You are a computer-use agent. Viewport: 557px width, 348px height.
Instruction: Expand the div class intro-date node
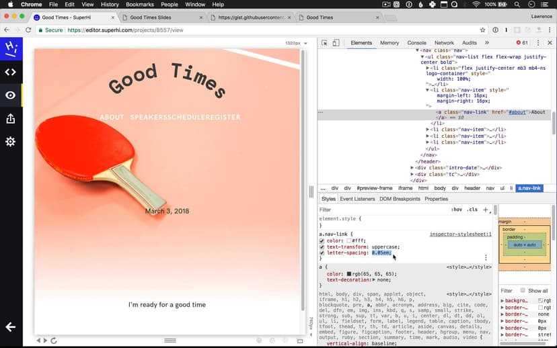click(x=412, y=167)
